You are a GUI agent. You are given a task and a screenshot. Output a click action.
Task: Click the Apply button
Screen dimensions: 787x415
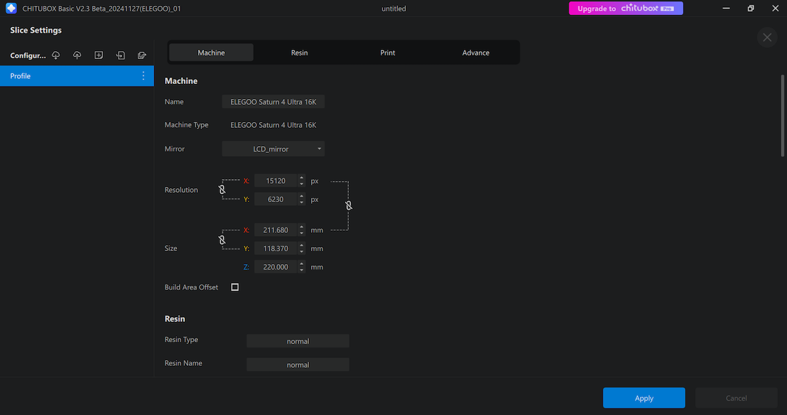point(644,398)
